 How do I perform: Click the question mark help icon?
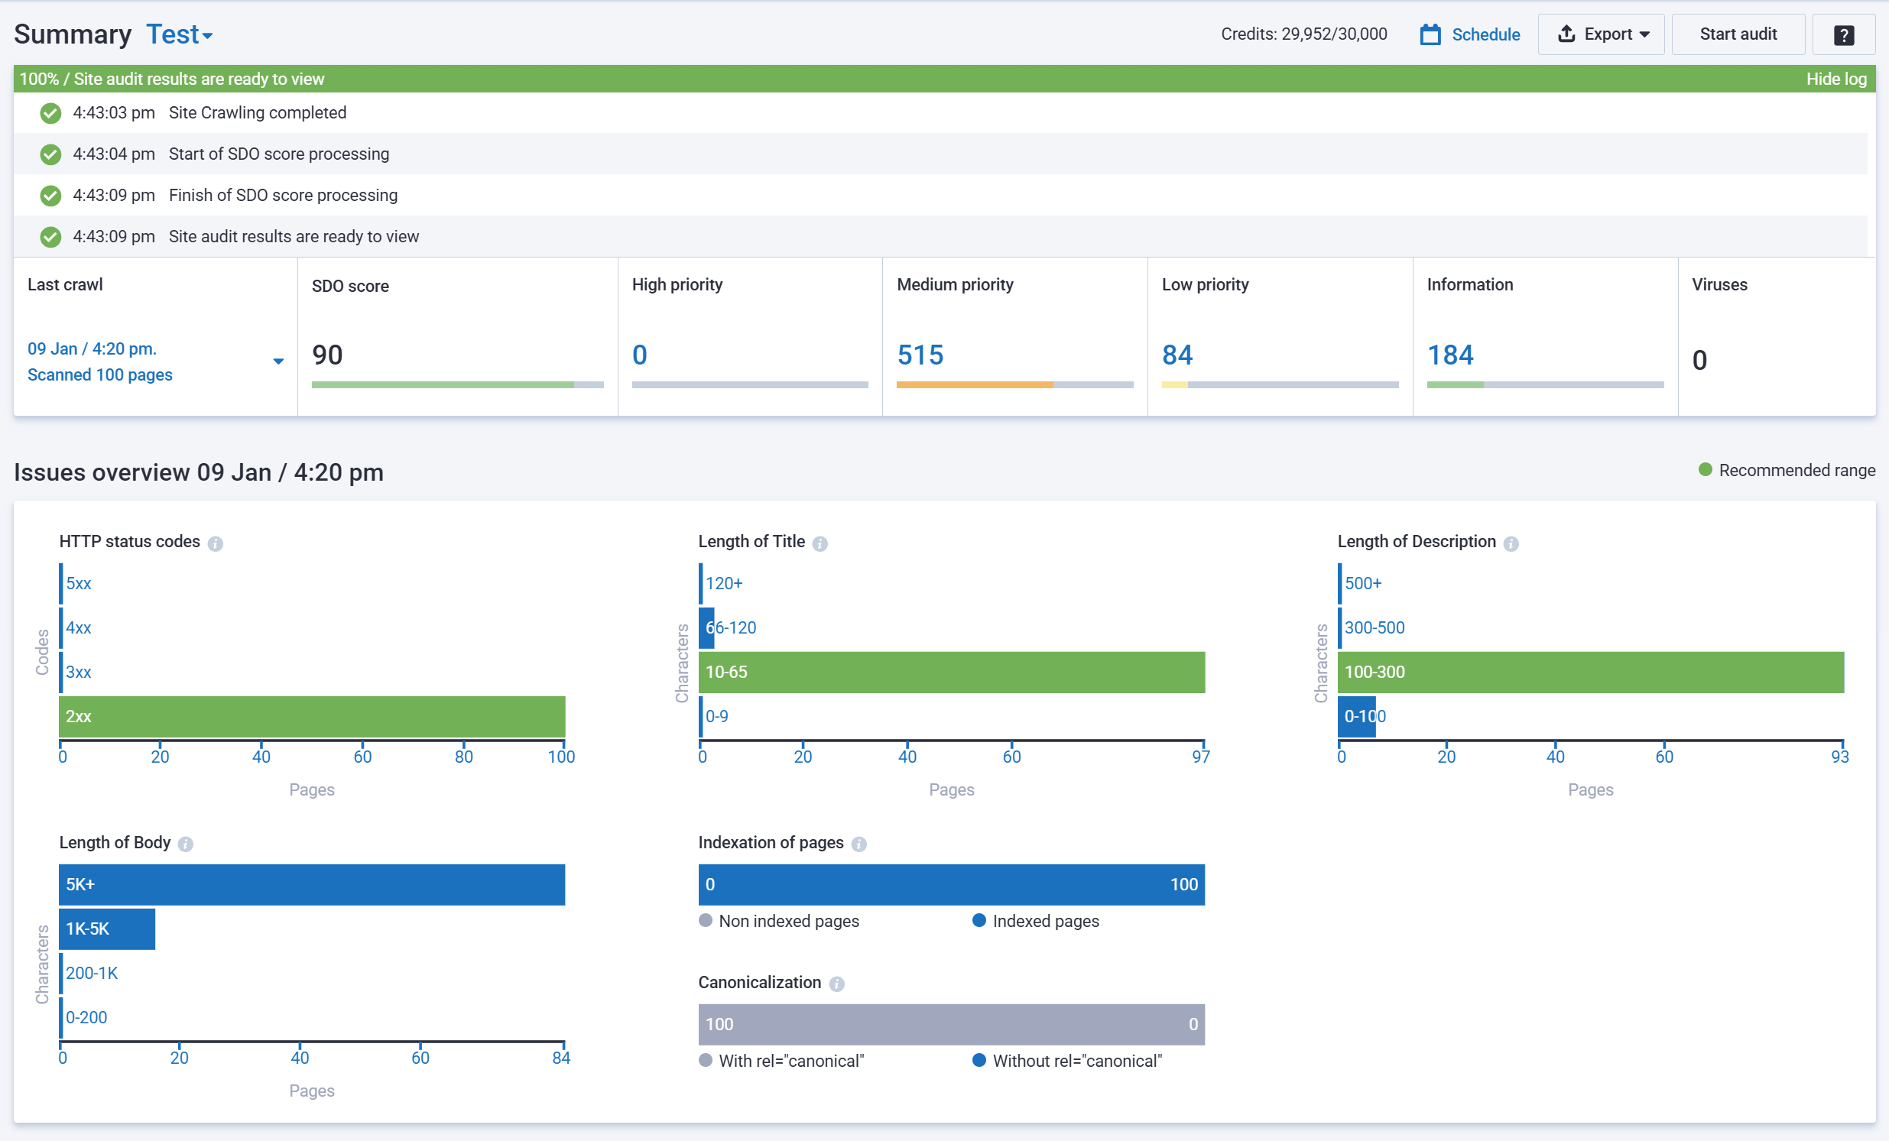(x=1843, y=34)
